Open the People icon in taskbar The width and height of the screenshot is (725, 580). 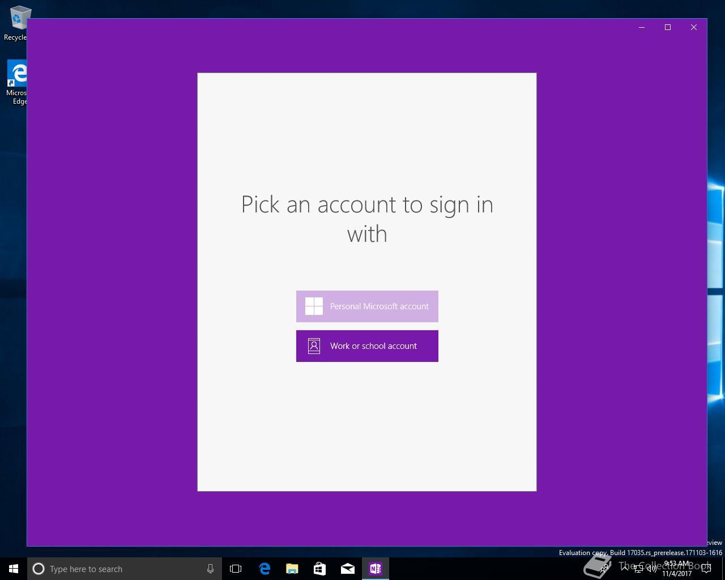(x=604, y=569)
